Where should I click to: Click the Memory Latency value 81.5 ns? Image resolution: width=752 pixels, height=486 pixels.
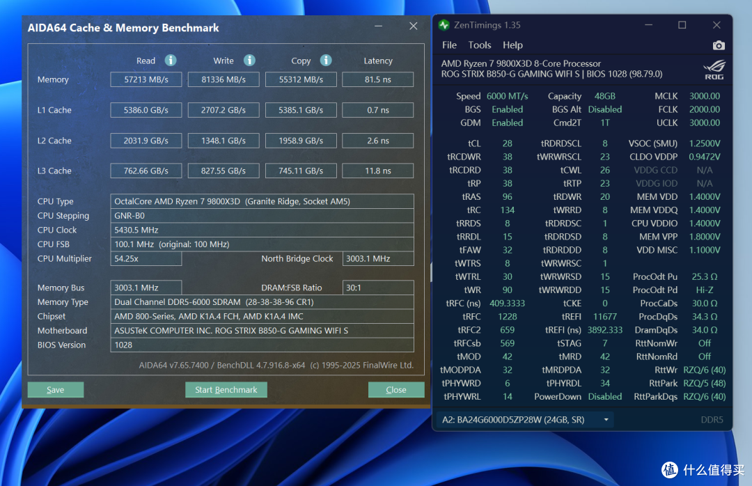coord(378,79)
